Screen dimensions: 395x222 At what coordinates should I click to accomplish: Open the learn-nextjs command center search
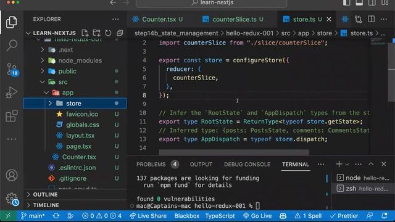pyautogui.click(x=211, y=3)
